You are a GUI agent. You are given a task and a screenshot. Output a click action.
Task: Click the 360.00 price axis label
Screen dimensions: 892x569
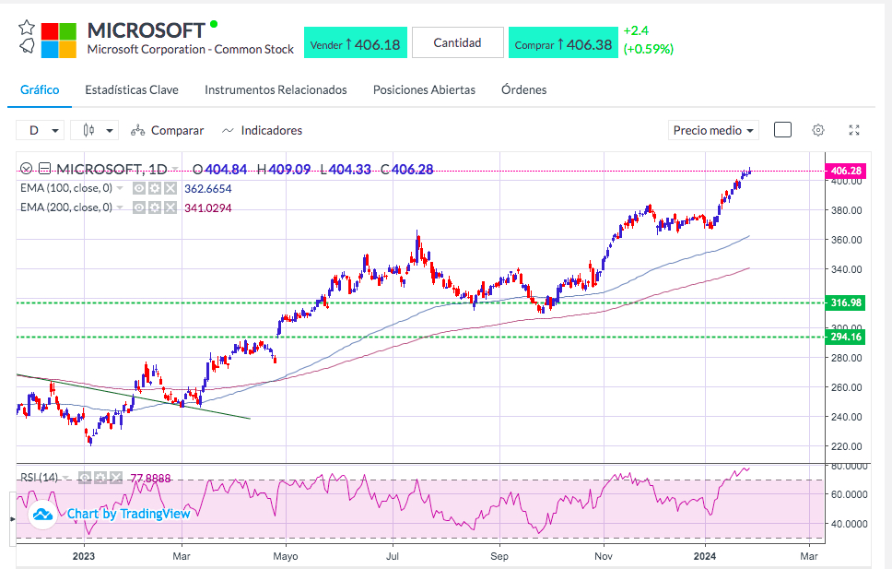tap(847, 240)
